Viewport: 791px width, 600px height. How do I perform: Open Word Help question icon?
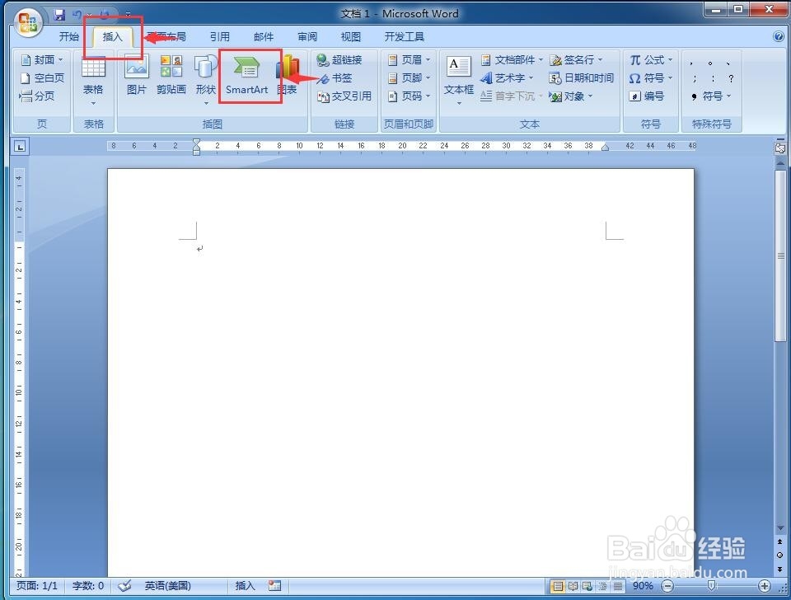[x=779, y=35]
